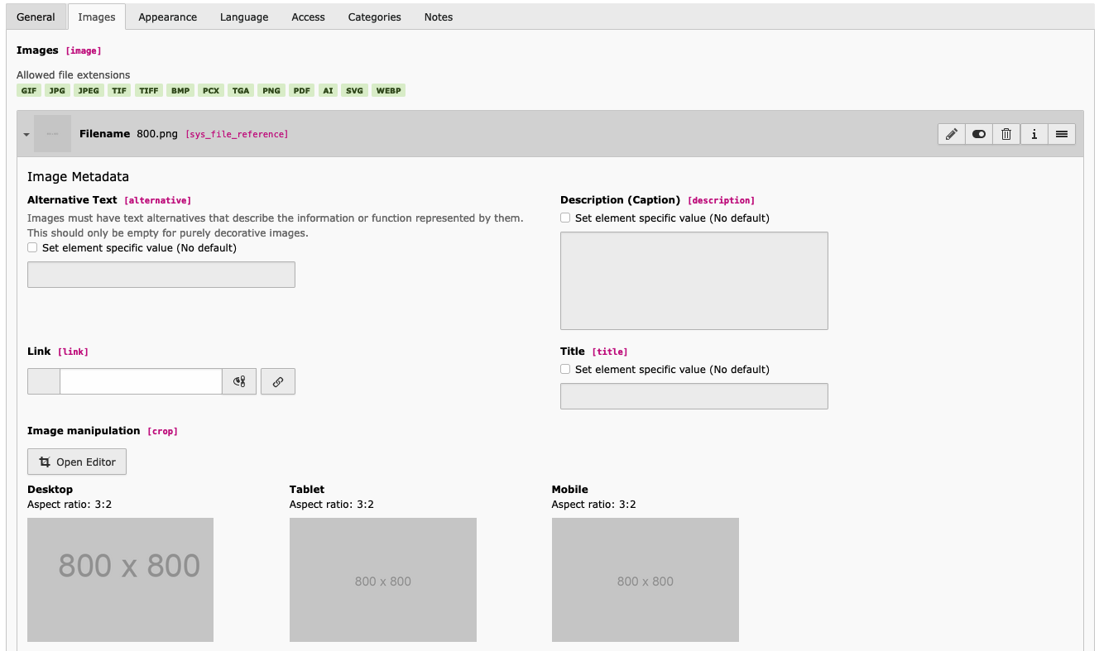The image size is (1099, 651).
Task: Tick element specific value for Title
Action: coord(565,370)
